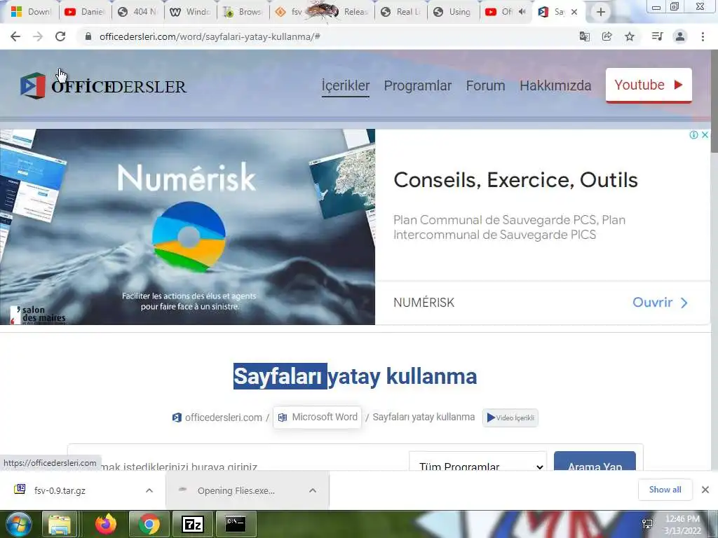718x538 pixels.
Task: Click the Microsoft Word breadcrumb
Action: pos(318,418)
